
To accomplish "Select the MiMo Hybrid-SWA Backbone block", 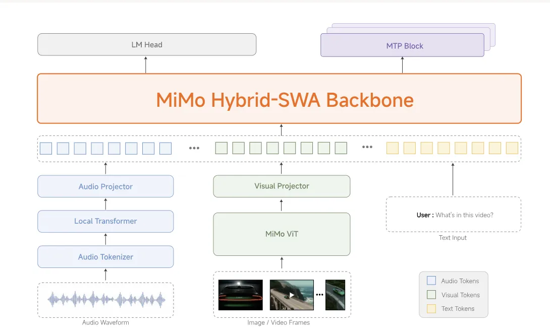I will pos(279,99).
